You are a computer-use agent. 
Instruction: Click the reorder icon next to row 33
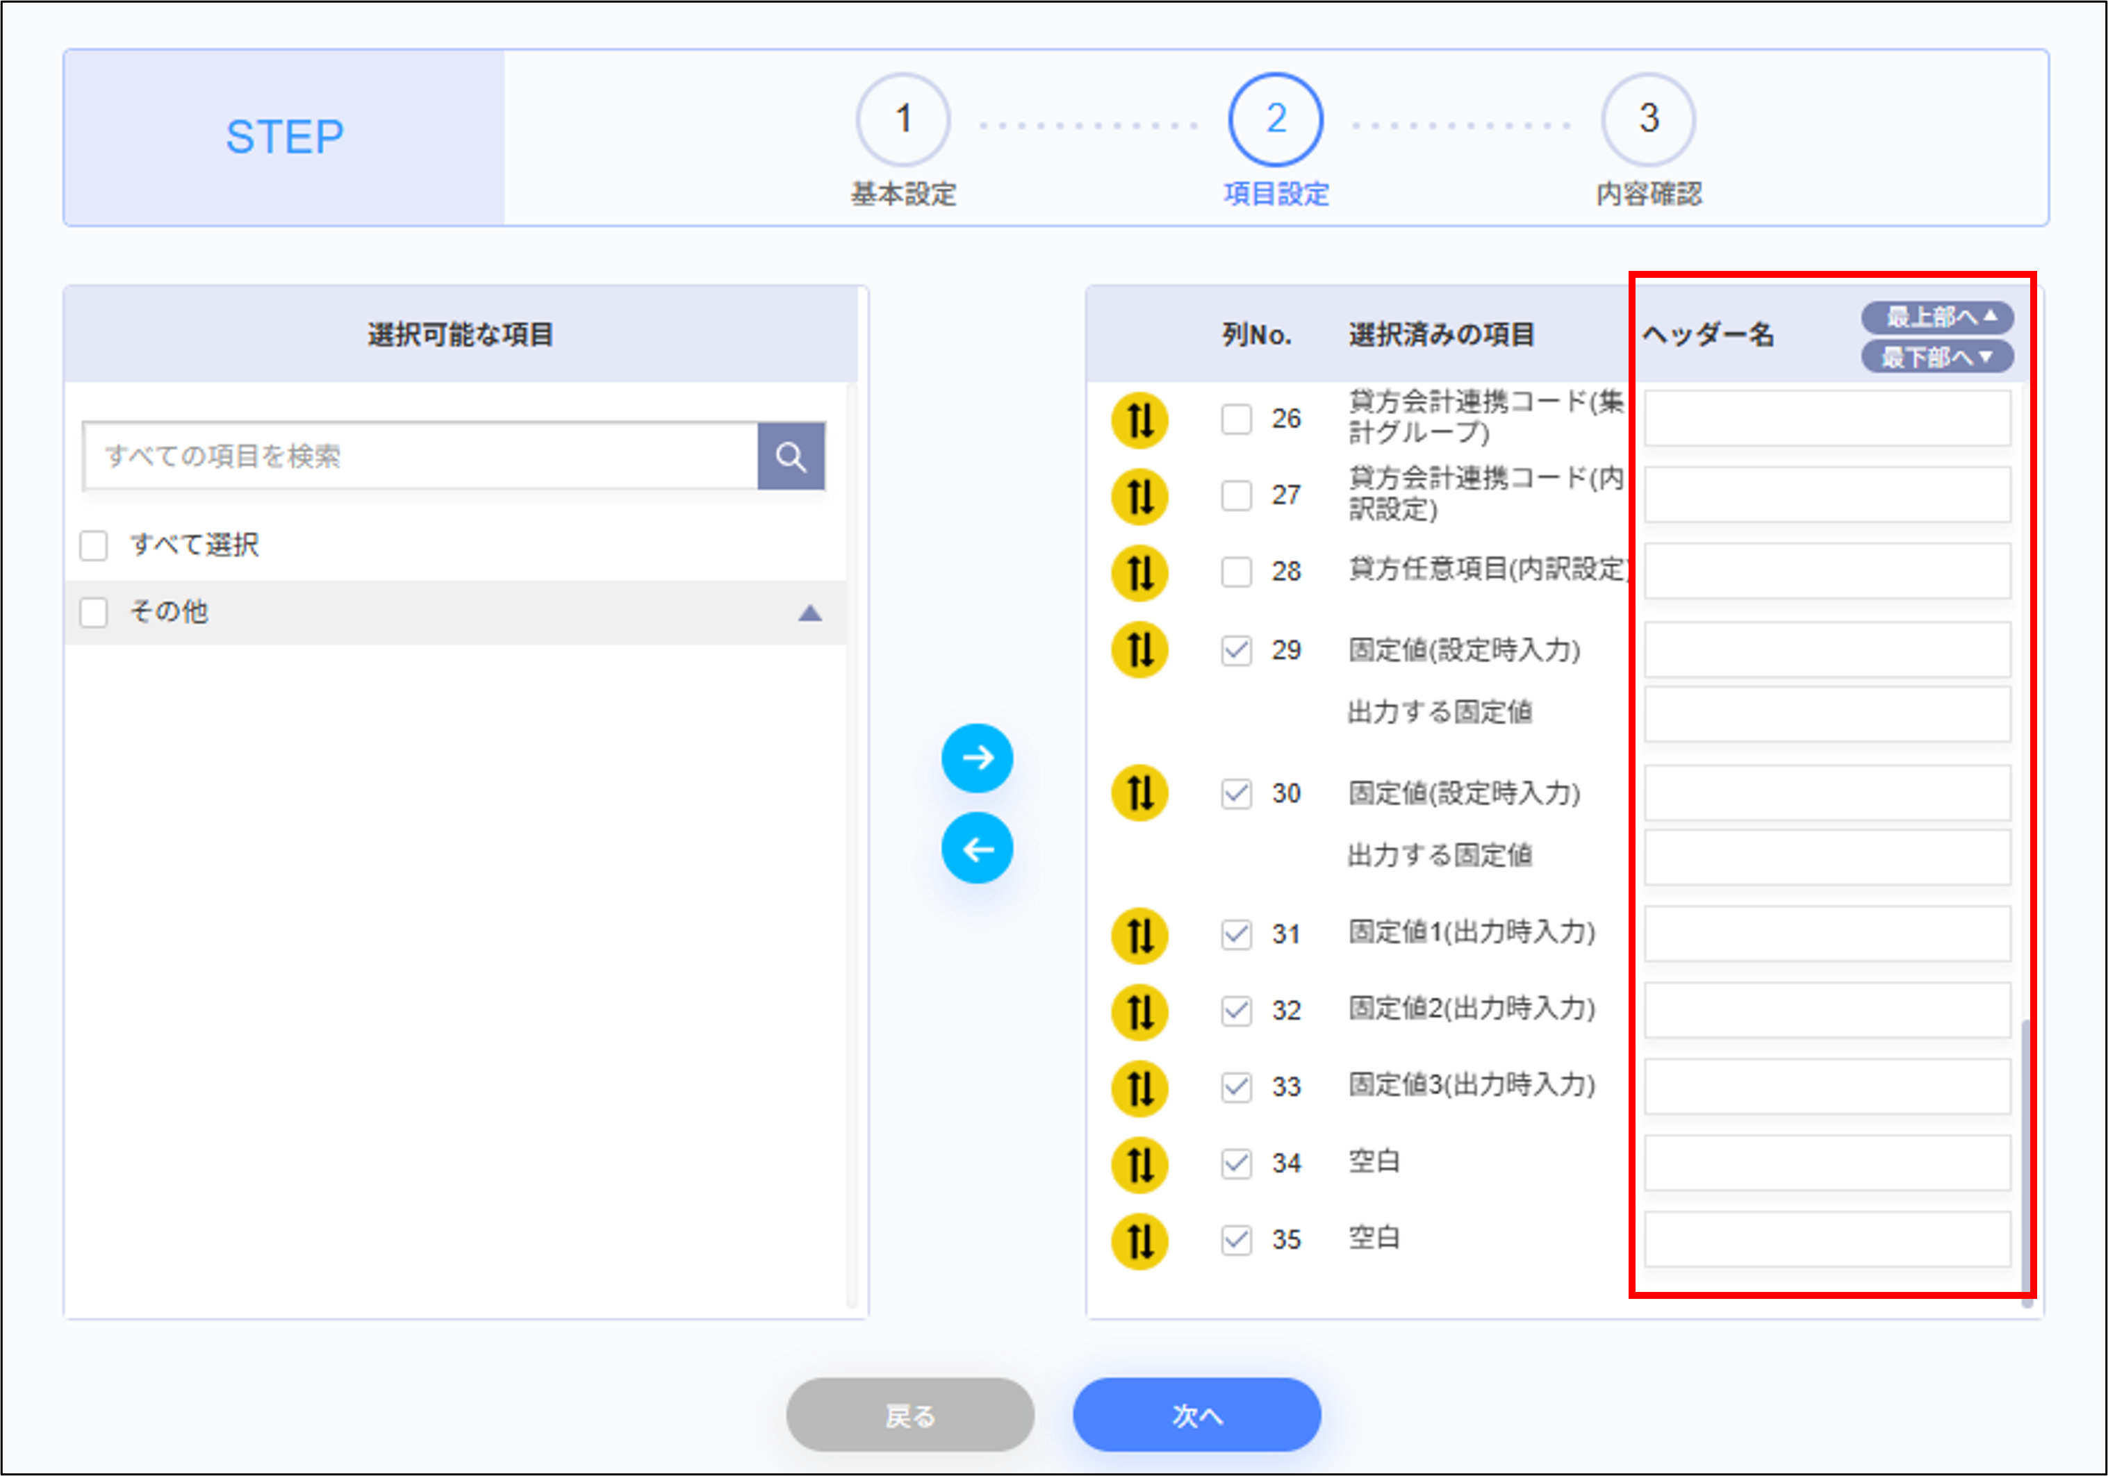click(1139, 1088)
